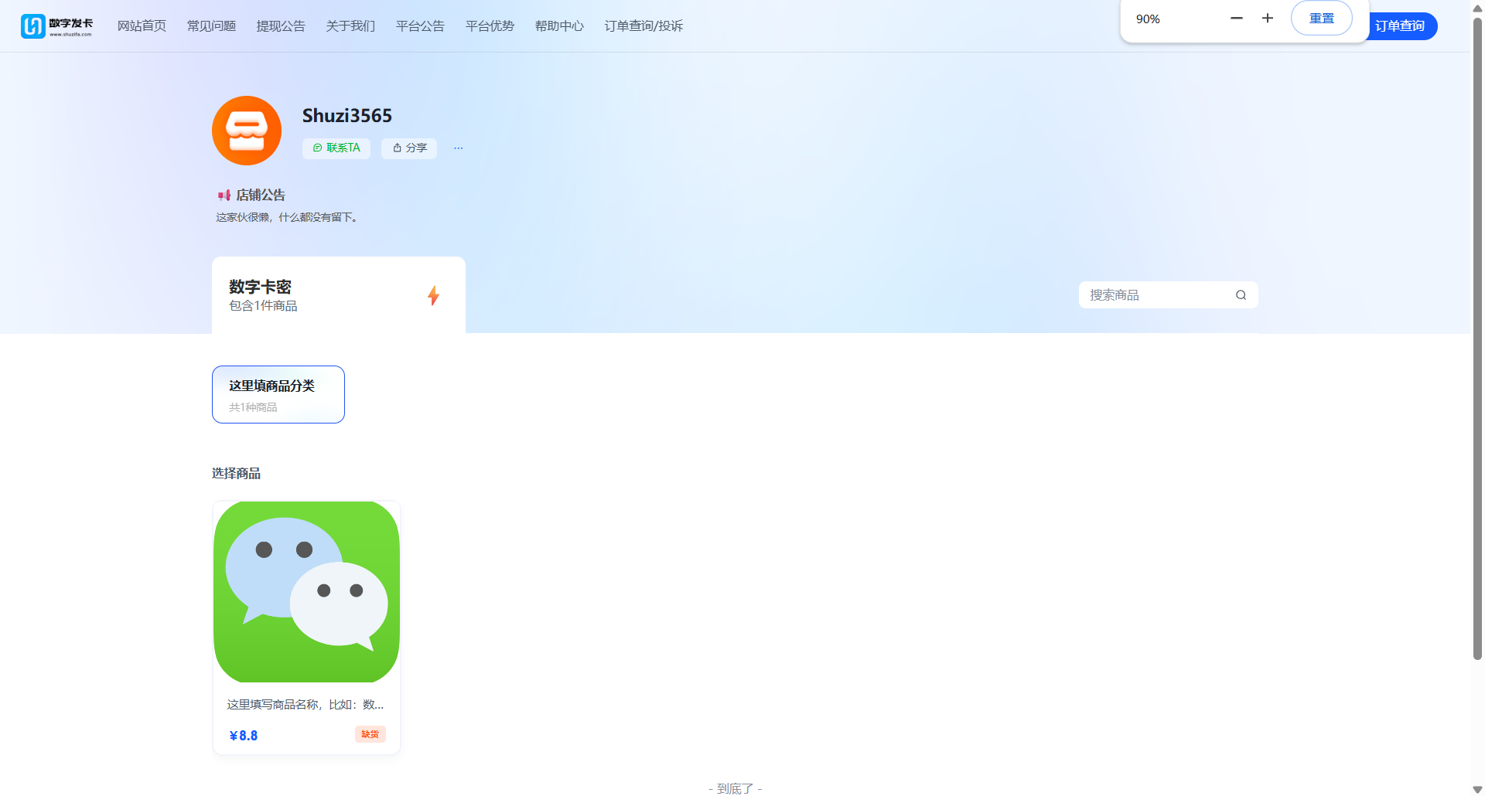Click the 搜索商品 search field
Screen dimensions: 1485x796
click(x=1168, y=295)
